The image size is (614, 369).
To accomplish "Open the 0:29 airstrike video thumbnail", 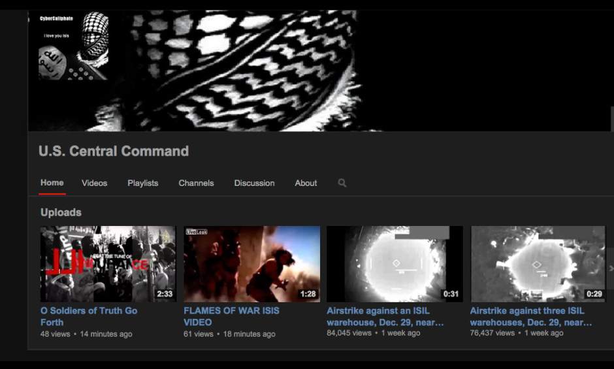I will point(538,264).
